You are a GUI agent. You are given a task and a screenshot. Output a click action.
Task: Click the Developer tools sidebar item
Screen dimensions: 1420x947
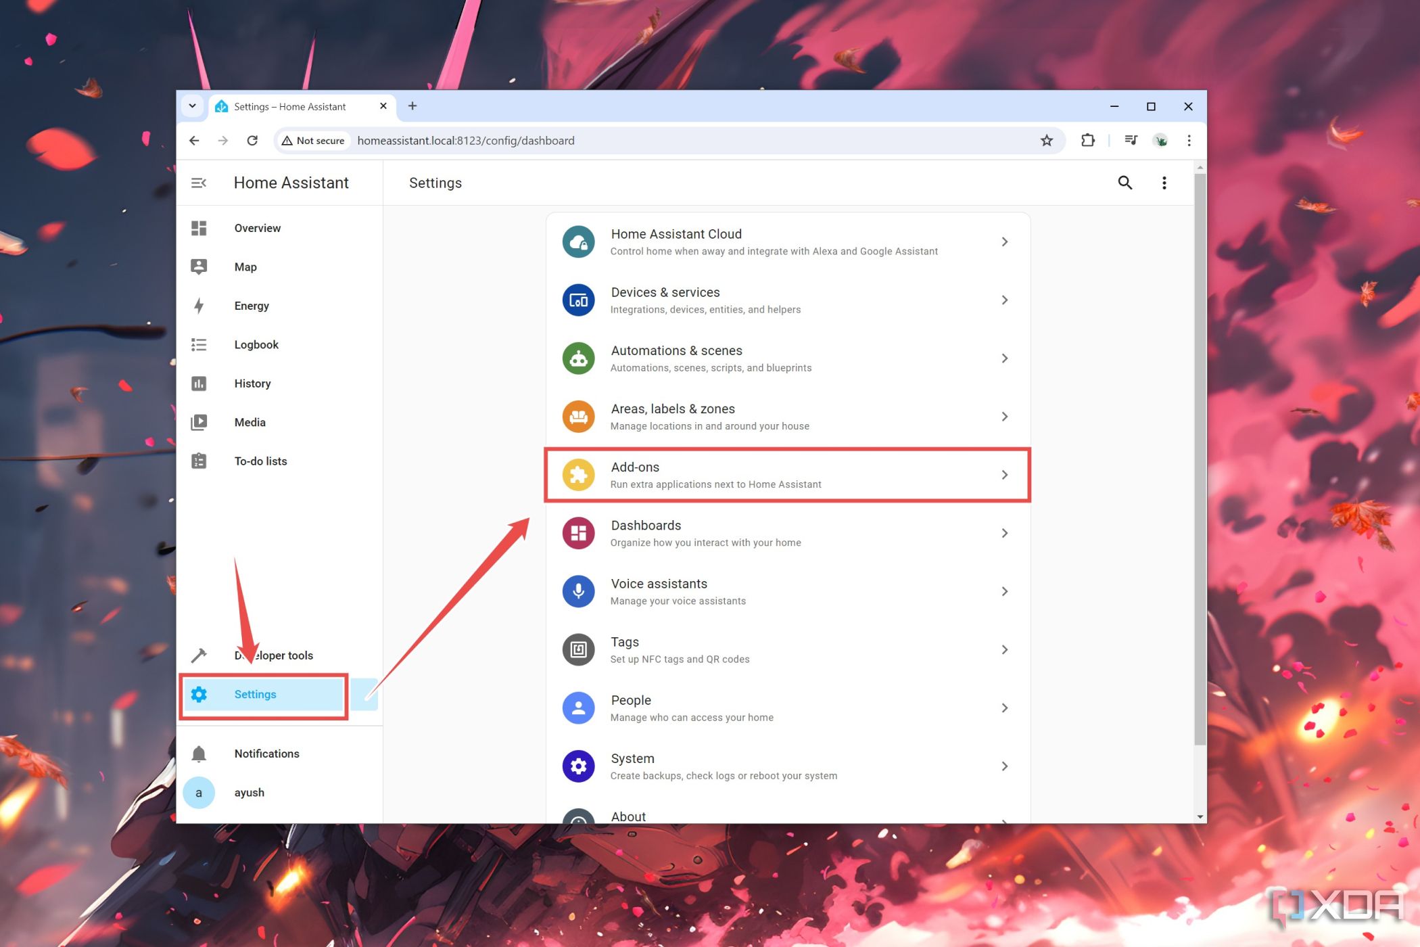(273, 654)
